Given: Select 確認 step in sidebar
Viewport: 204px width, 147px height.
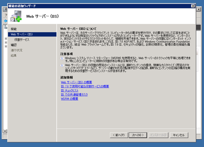Looking at the screenshot, I should click(x=14, y=45).
